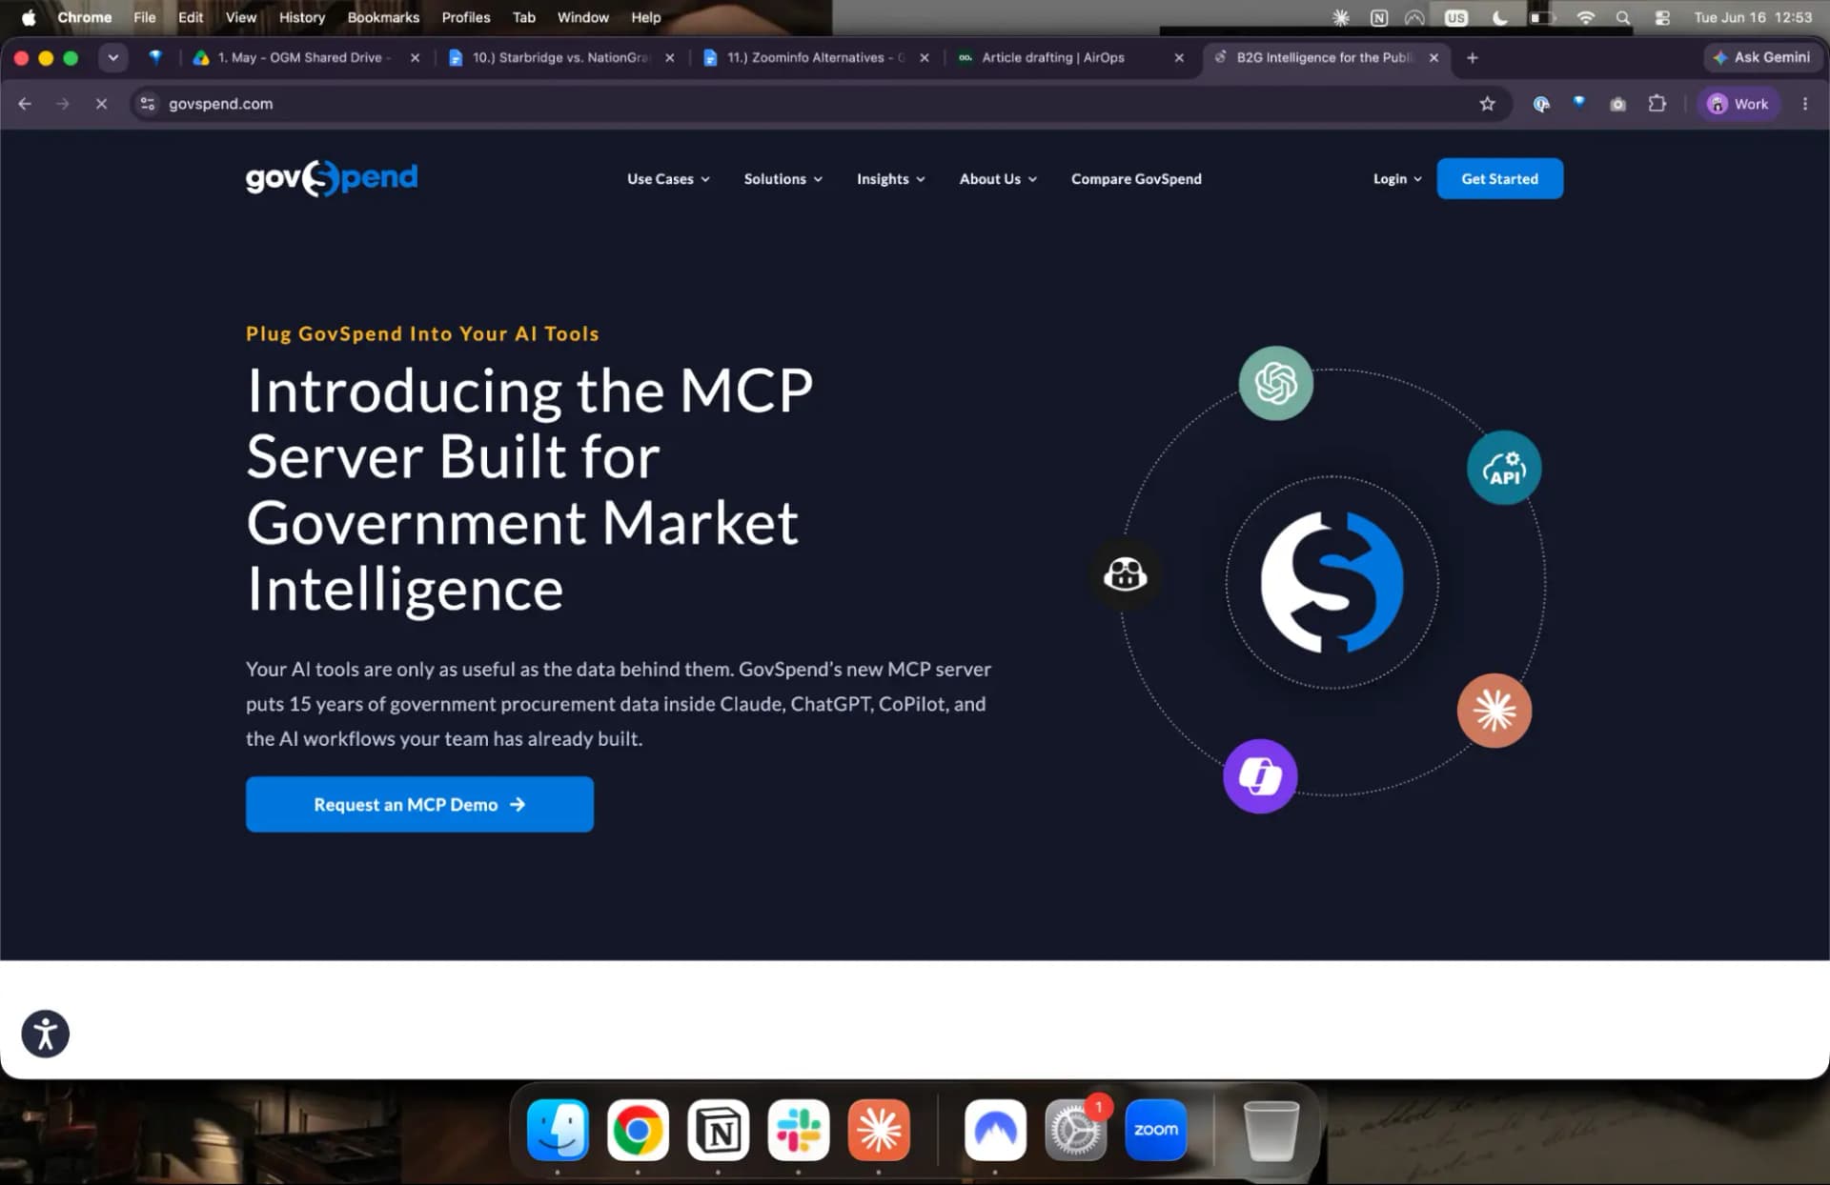Open the Wi-Fi status menu
The height and width of the screenshot is (1185, 1830).
[x=1585, y=17]
